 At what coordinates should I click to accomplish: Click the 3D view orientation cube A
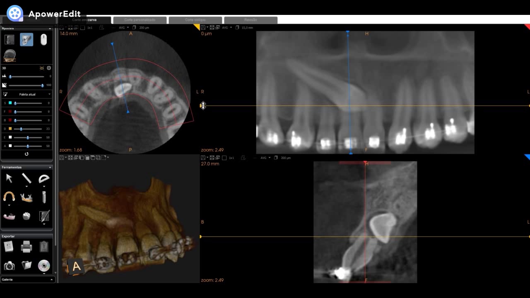pyautogui.click(x=76, y=267)
